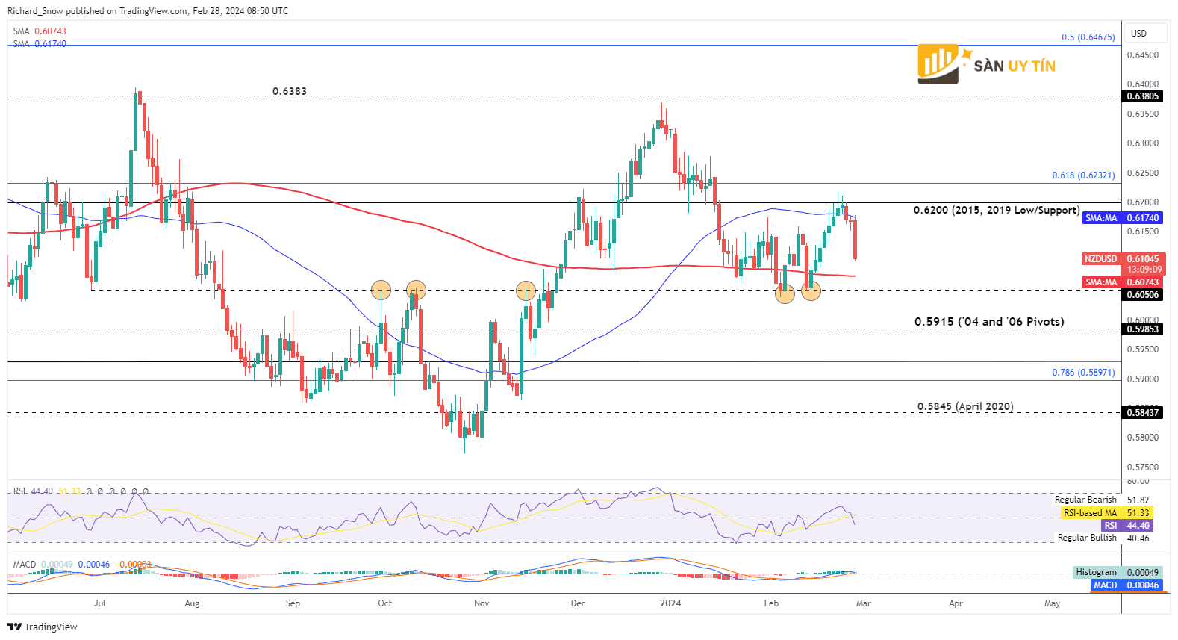Click the 2024 label on time axis
Screen dimensions: 1178x640
pos(670,603)
